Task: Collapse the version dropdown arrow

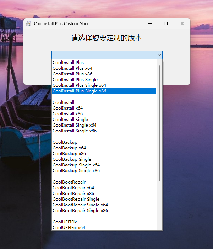Action: click(159, 55)
